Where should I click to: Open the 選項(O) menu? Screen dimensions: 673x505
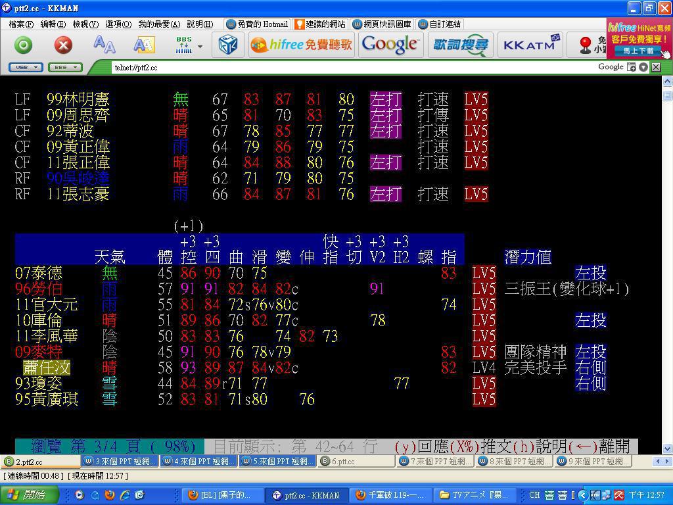point(118,24)
